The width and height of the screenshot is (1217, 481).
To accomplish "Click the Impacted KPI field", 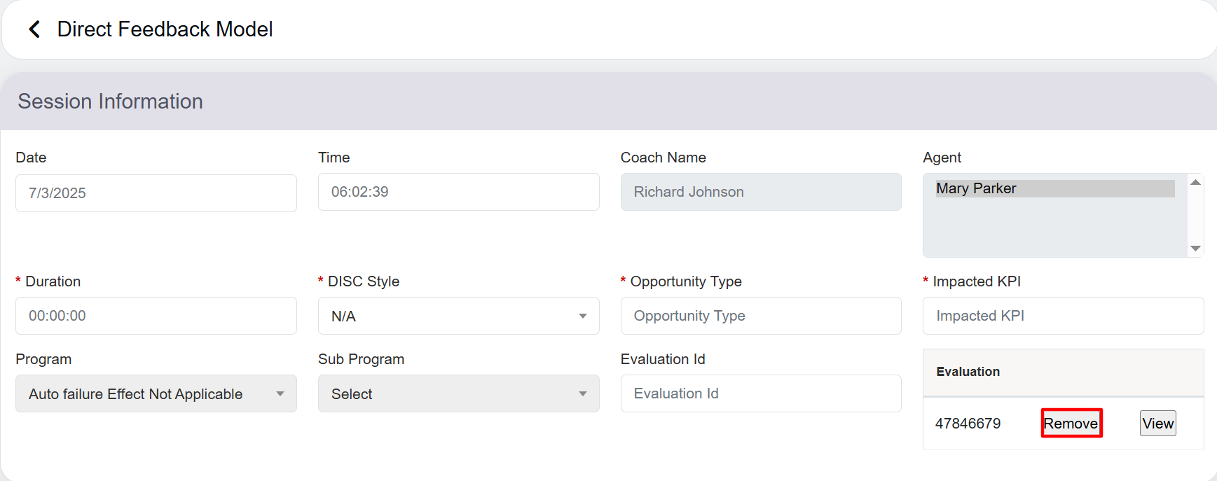I will point(1063,316).
